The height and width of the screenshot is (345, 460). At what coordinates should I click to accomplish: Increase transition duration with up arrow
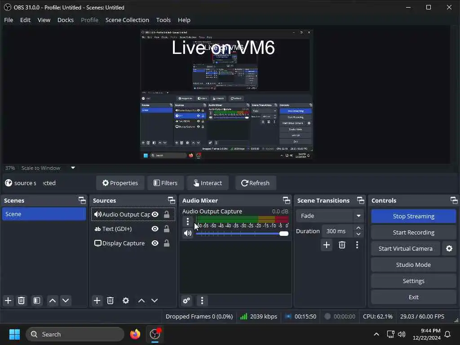[358, 228]
